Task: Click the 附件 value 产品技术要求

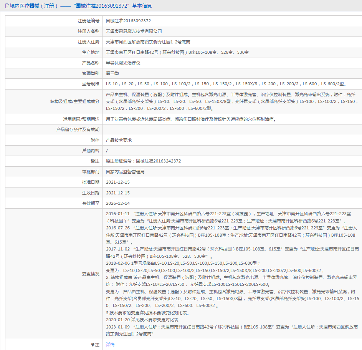Action: pyautogui.click(x=119, y=140)
